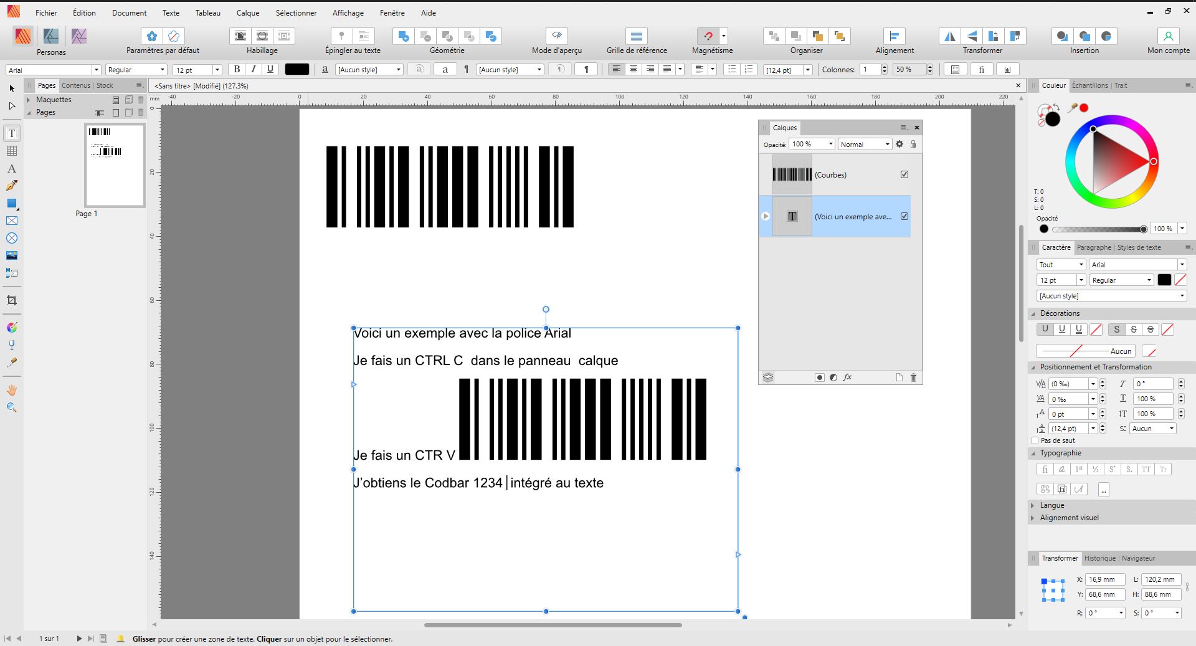Select the View hand tool
The width and height of the screenshot is (1196, 646).
point(12,390)
